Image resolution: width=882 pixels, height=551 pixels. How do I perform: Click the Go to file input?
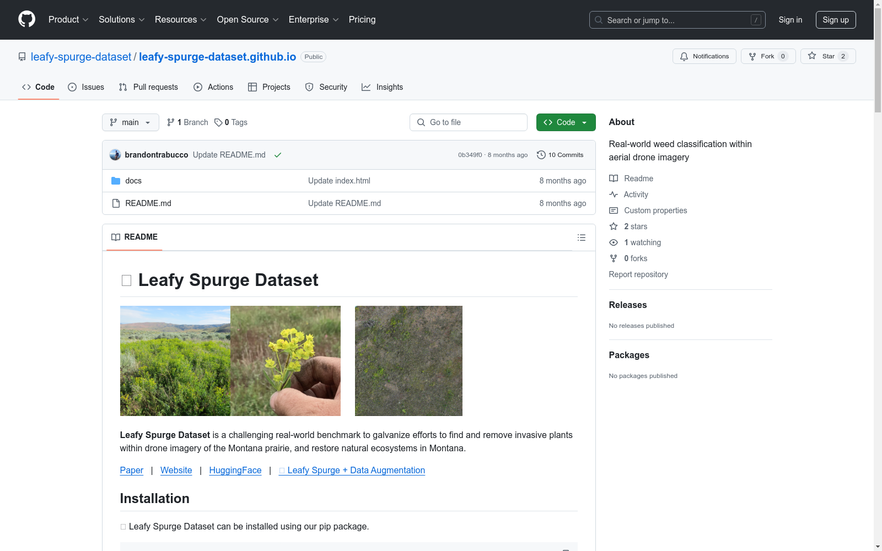coord(469,122)
